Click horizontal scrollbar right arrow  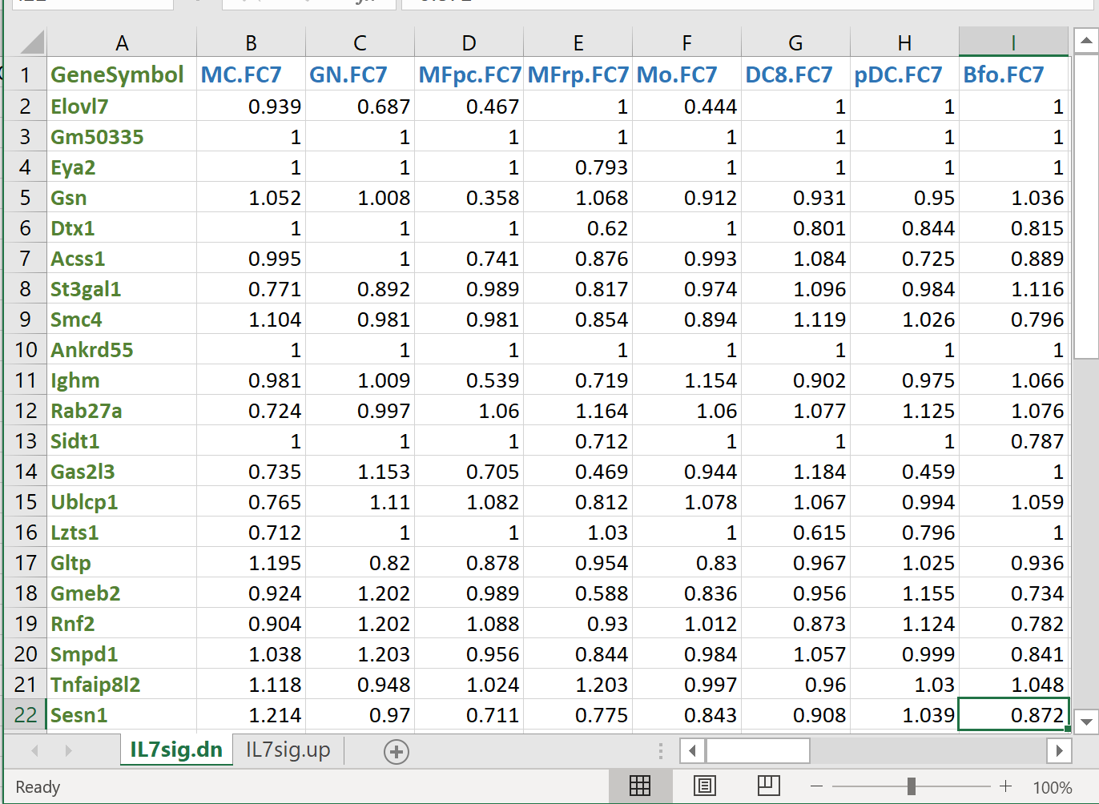click(x=1059, y=751)
